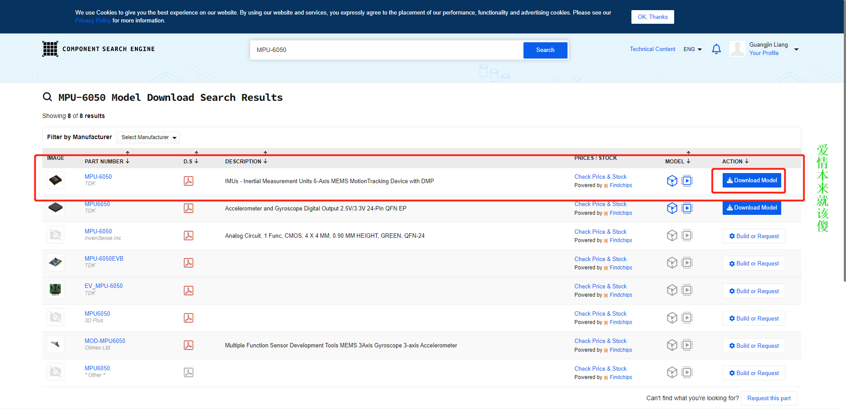Click the page vertical scrollbar

844,141
